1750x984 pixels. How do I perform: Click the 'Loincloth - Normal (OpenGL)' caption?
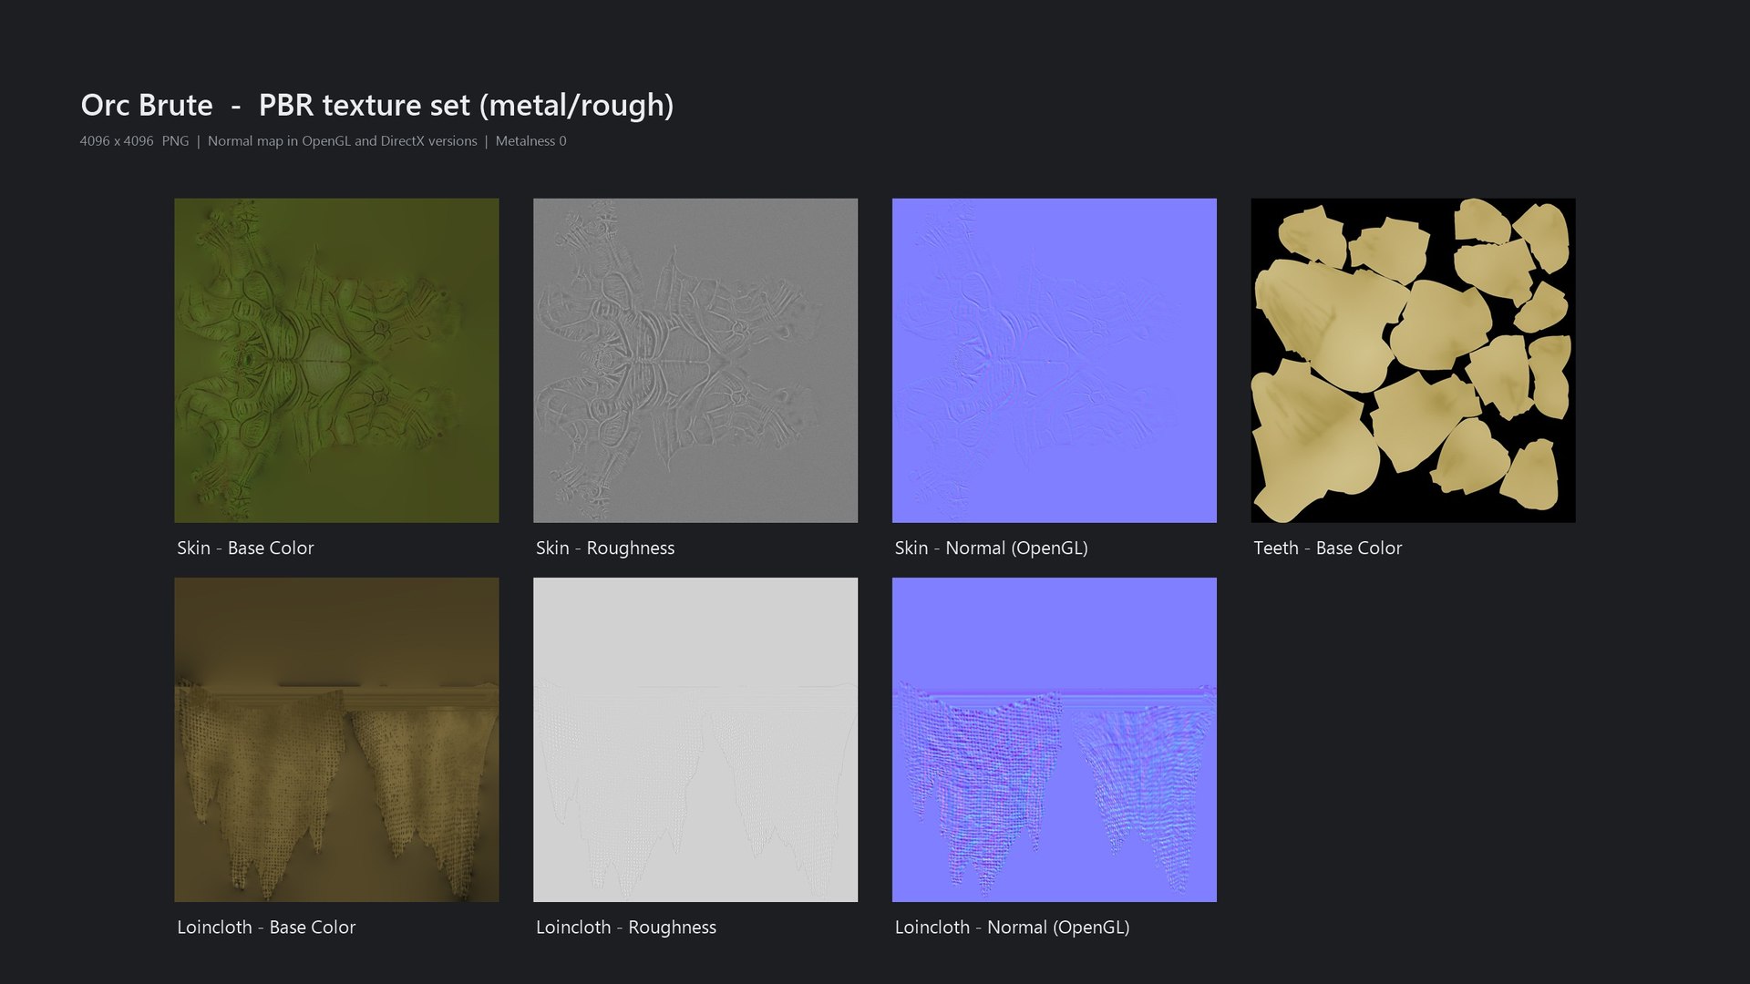tap(1012, 927)
